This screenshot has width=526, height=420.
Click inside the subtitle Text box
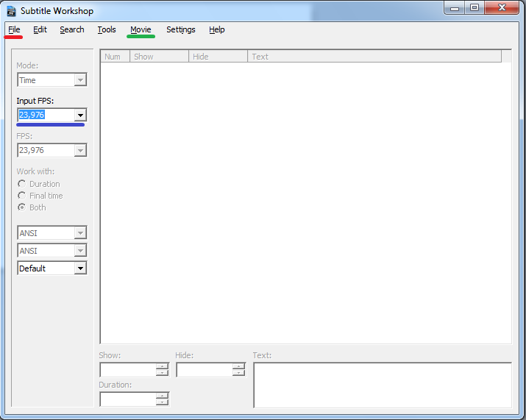[382, 385]
